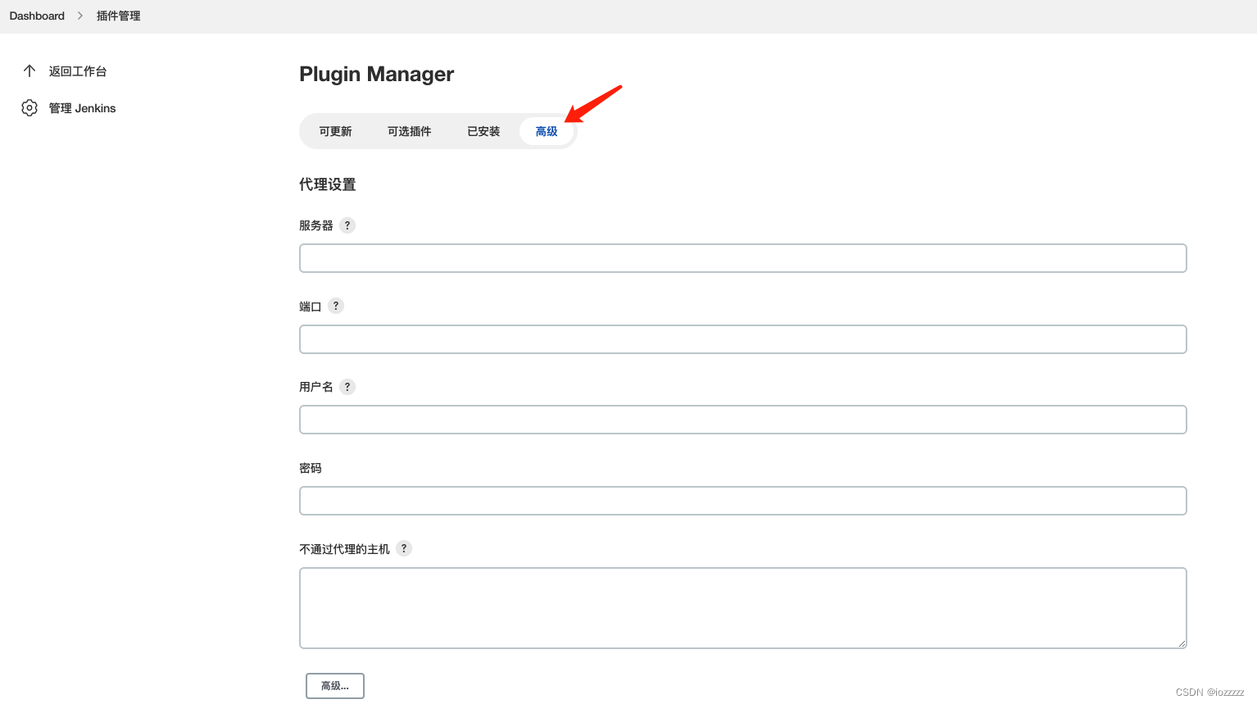Switch to the 已安装 tab

pyautogui.click(x=483, y=131)
